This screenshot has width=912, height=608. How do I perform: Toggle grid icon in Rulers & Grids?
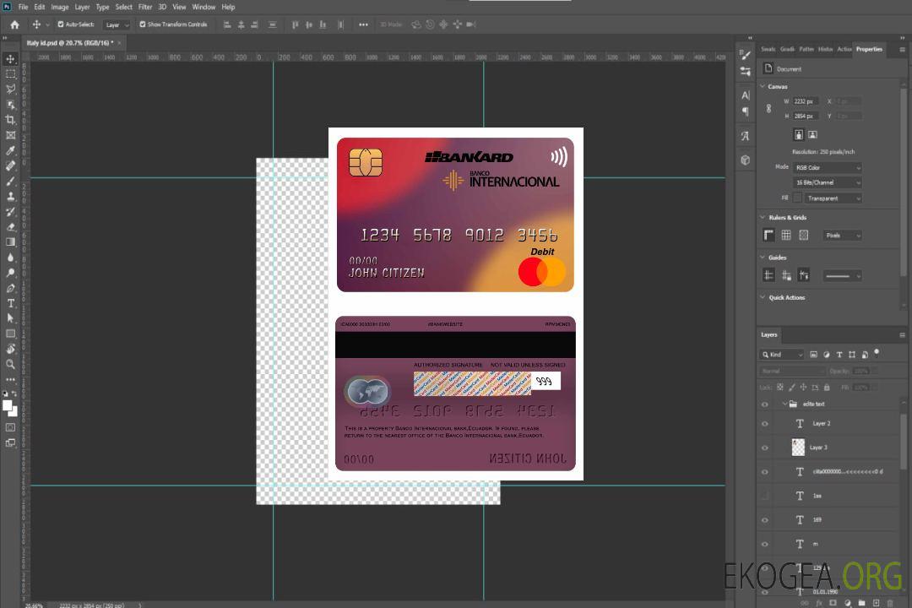pos(786,235)
